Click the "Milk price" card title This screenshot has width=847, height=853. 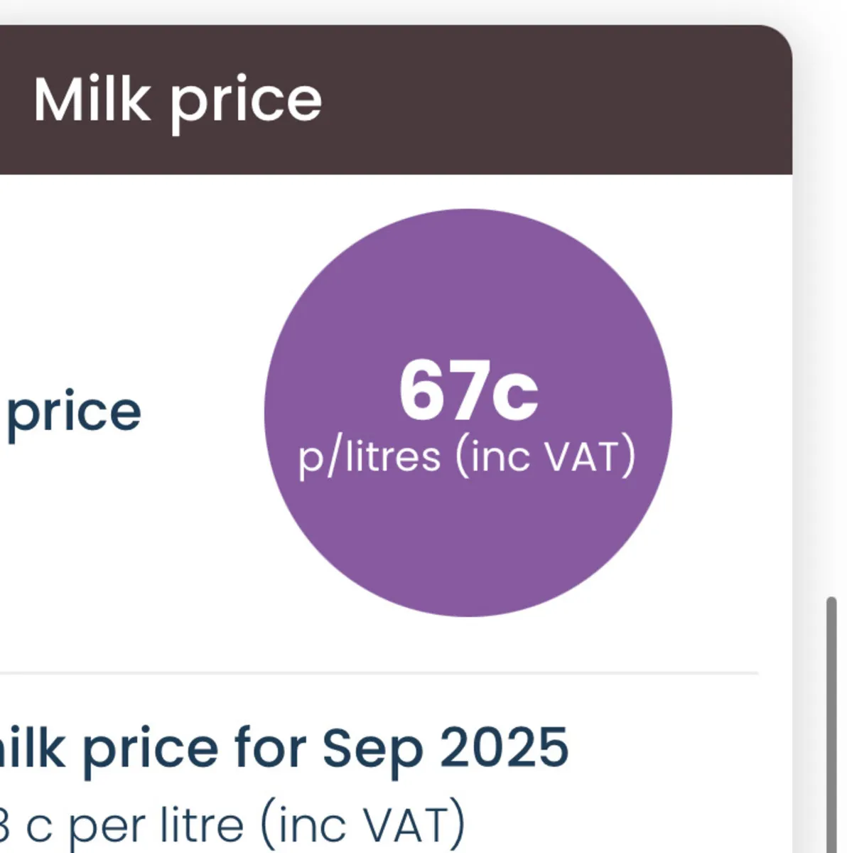click(x=178, y=100)
